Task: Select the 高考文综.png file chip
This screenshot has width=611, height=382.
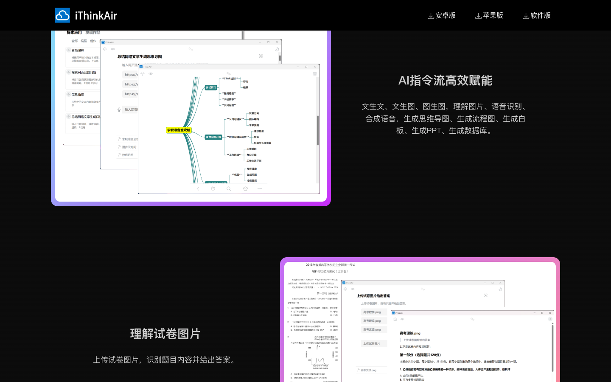Action: click(374, 329)
